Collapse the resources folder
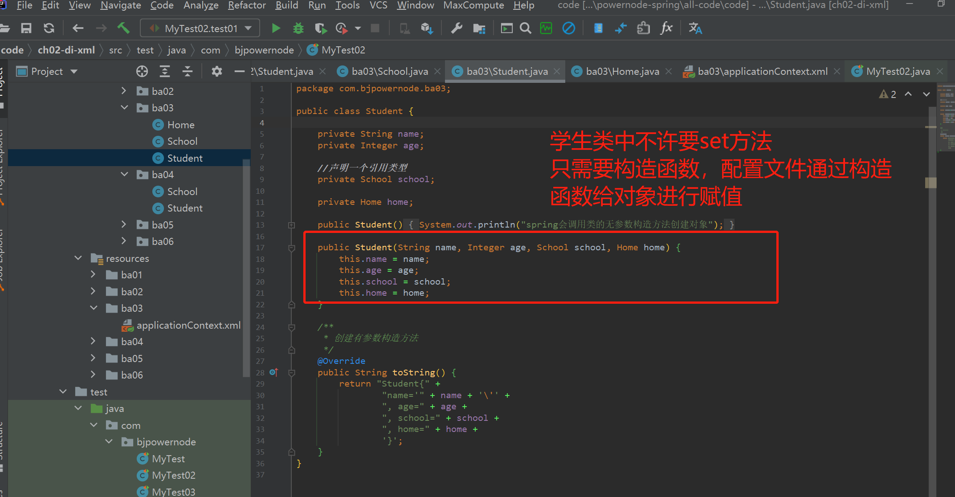955x497 pixels. click(78, 258)
